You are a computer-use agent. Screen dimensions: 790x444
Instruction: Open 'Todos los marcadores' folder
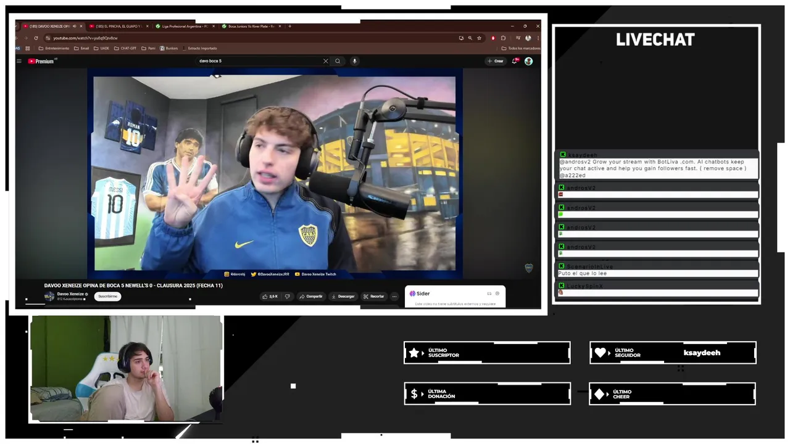[521, 48]
